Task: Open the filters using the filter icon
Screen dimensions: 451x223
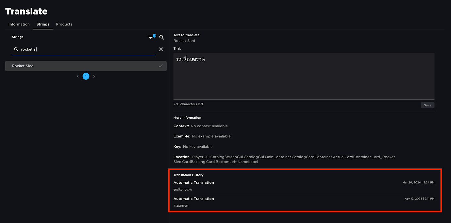Action: [151, 37]
